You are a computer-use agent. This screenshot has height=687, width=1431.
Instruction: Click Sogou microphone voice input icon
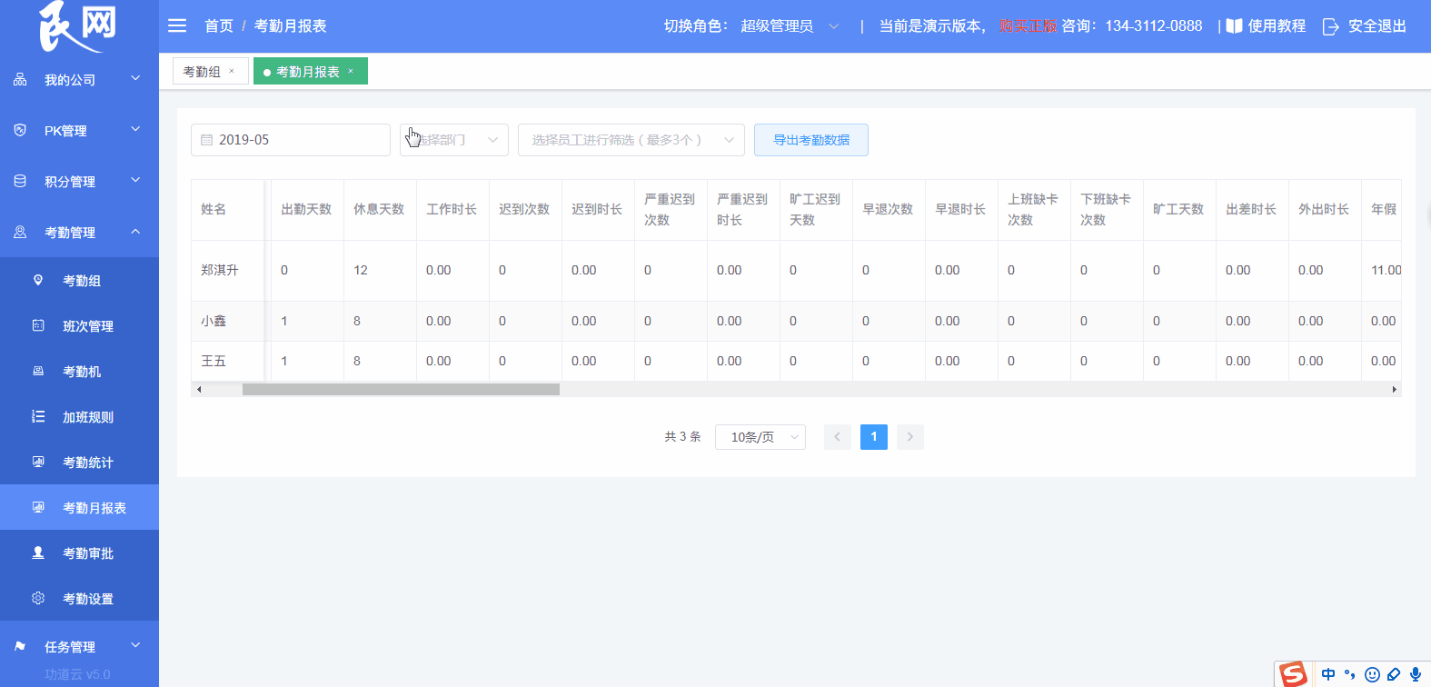pyautogui.click(x=1415, y=674)
